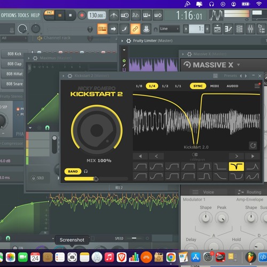Stop playback with the square button
This screenshot has height=267, width=267.
click(x=70, y=15)
